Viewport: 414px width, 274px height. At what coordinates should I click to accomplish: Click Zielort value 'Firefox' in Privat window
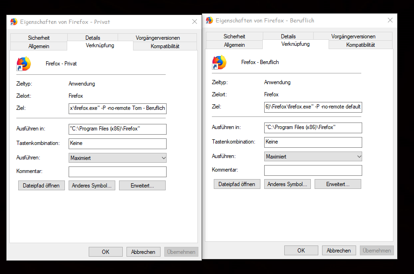coord(76,96)
